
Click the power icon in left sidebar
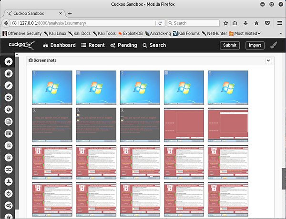click(8, 194)
